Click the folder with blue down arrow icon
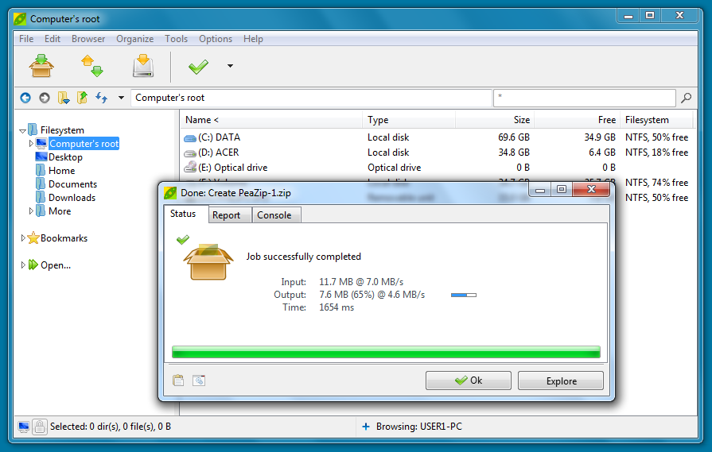712x452 pixels. tap(64, 98)
